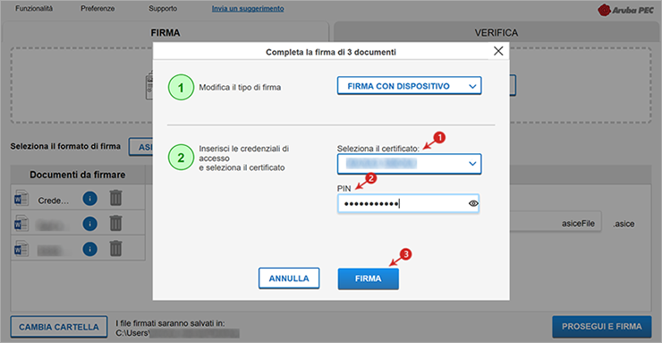Viewport: 662px width, 343px height.
Task: Confirm signing with the FIRMA button
Action: click(369, 279)
